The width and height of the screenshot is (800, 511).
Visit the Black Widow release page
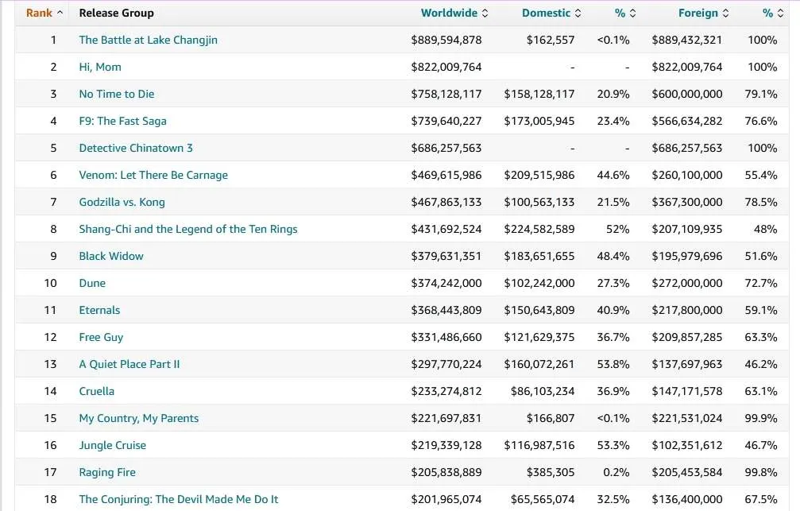click(x=110, y=256)
